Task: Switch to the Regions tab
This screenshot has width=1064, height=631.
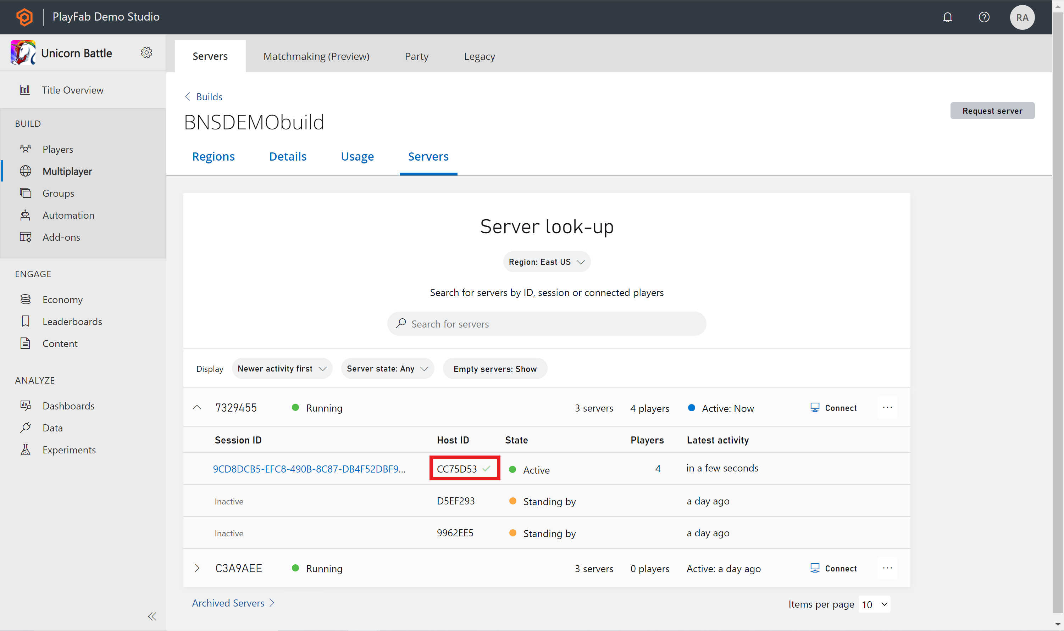Action: click(x=213, y=156)
